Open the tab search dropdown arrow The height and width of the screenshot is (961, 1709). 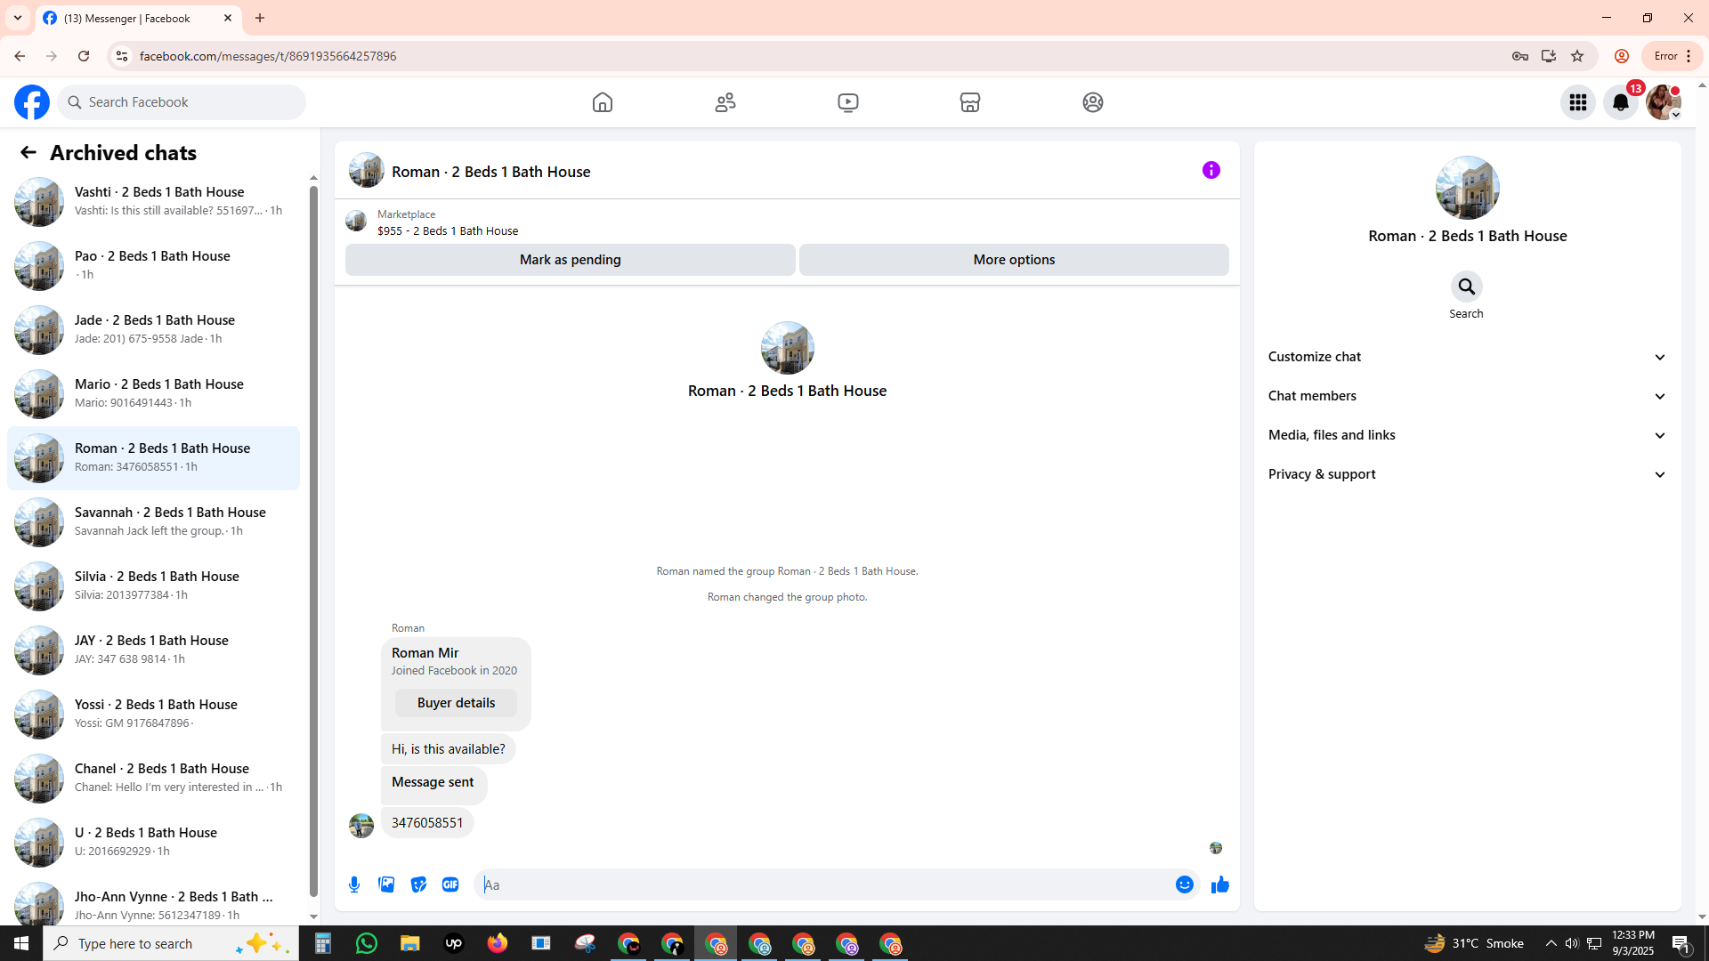(18, 18)
